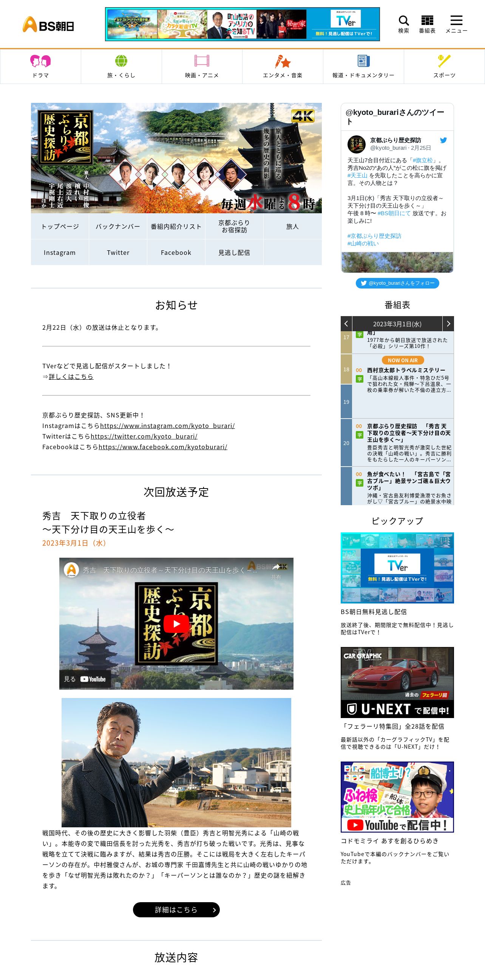Click the #山崎の戦い hashtag

(363, 244)
